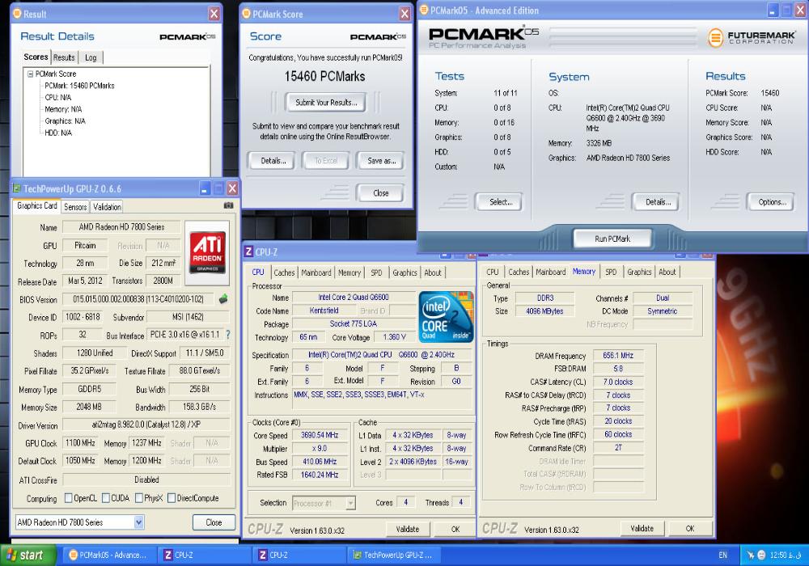This screenshot has height=566, width=809.
Task: Click the BIOS Version field in GPU-Z
Action: pos(138,299)
